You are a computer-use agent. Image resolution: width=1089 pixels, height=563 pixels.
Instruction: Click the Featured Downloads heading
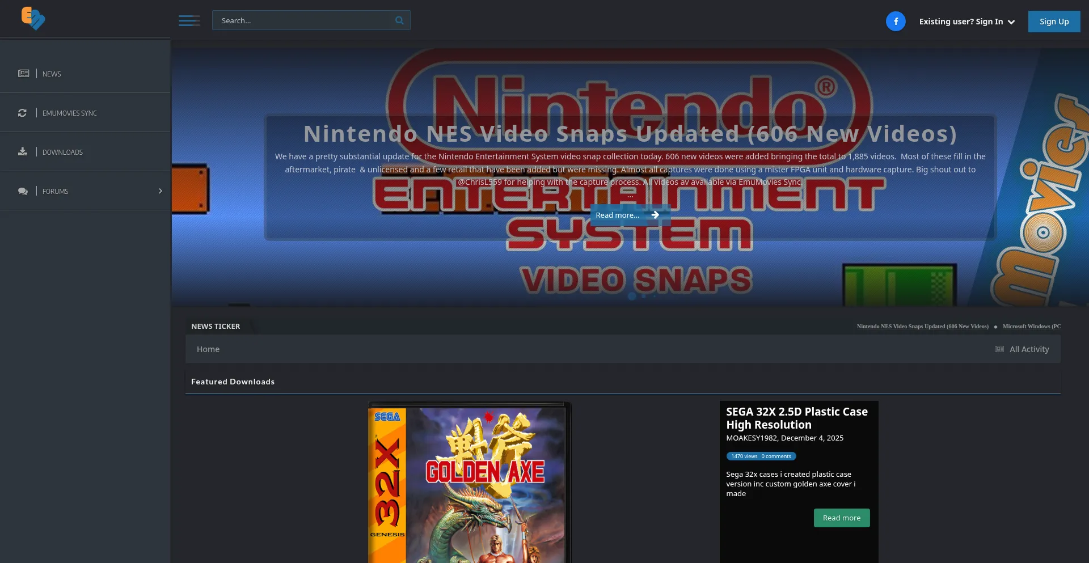click(233, 382)
